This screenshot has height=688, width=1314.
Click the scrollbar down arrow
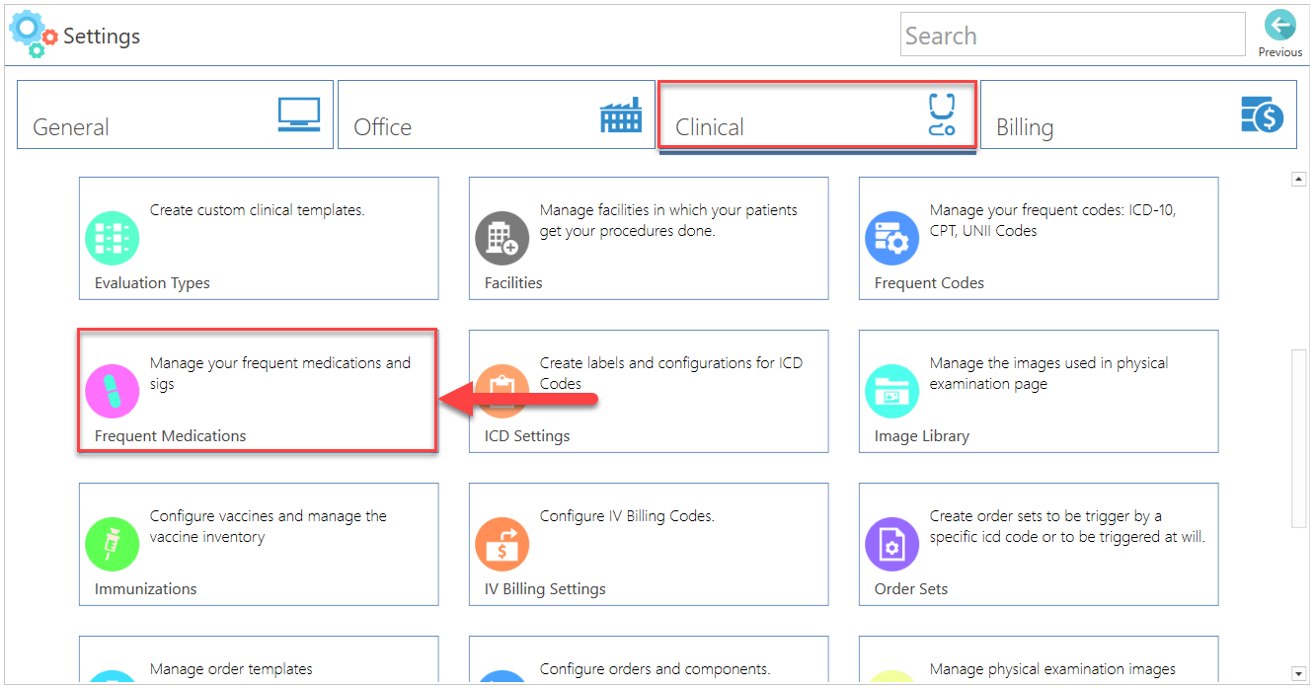point(1299,676)
